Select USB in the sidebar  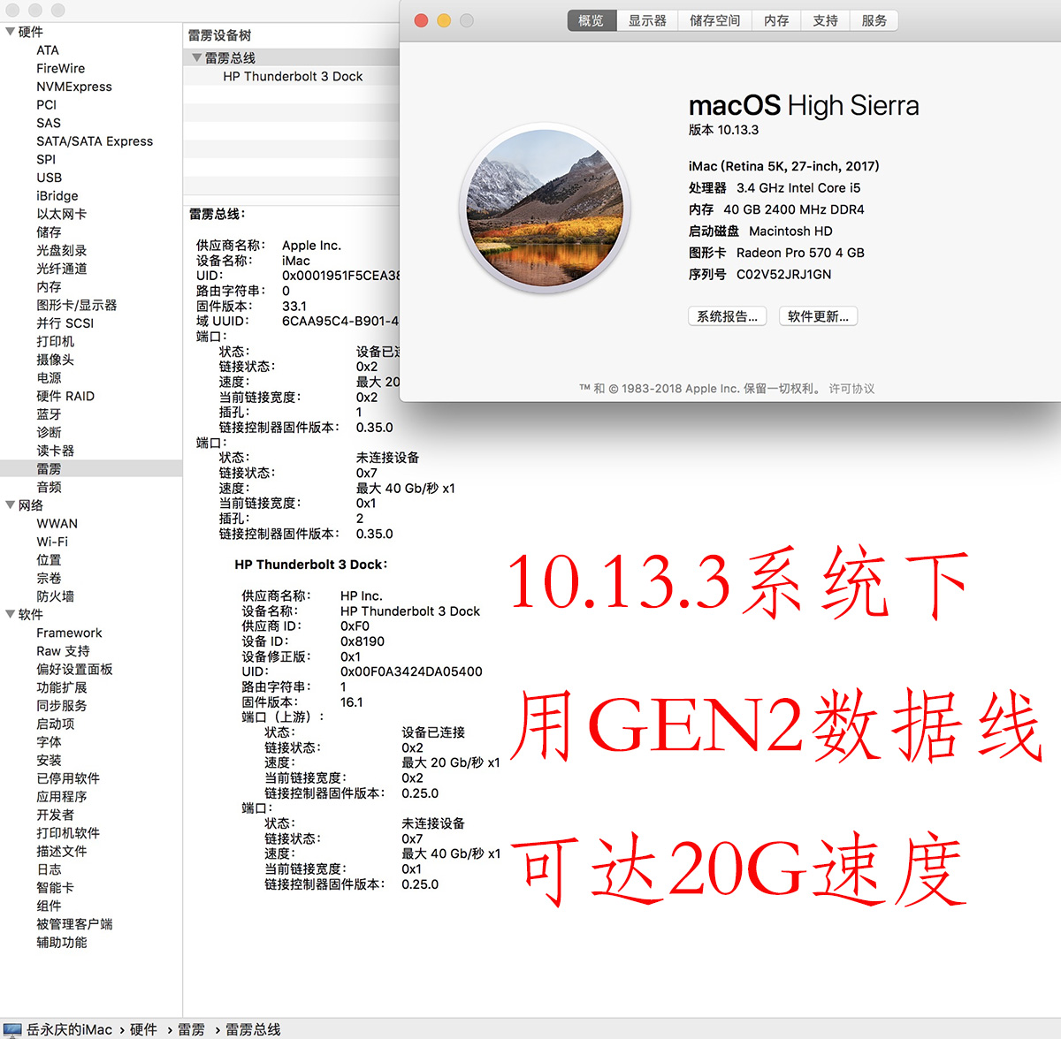click(50, 178)
